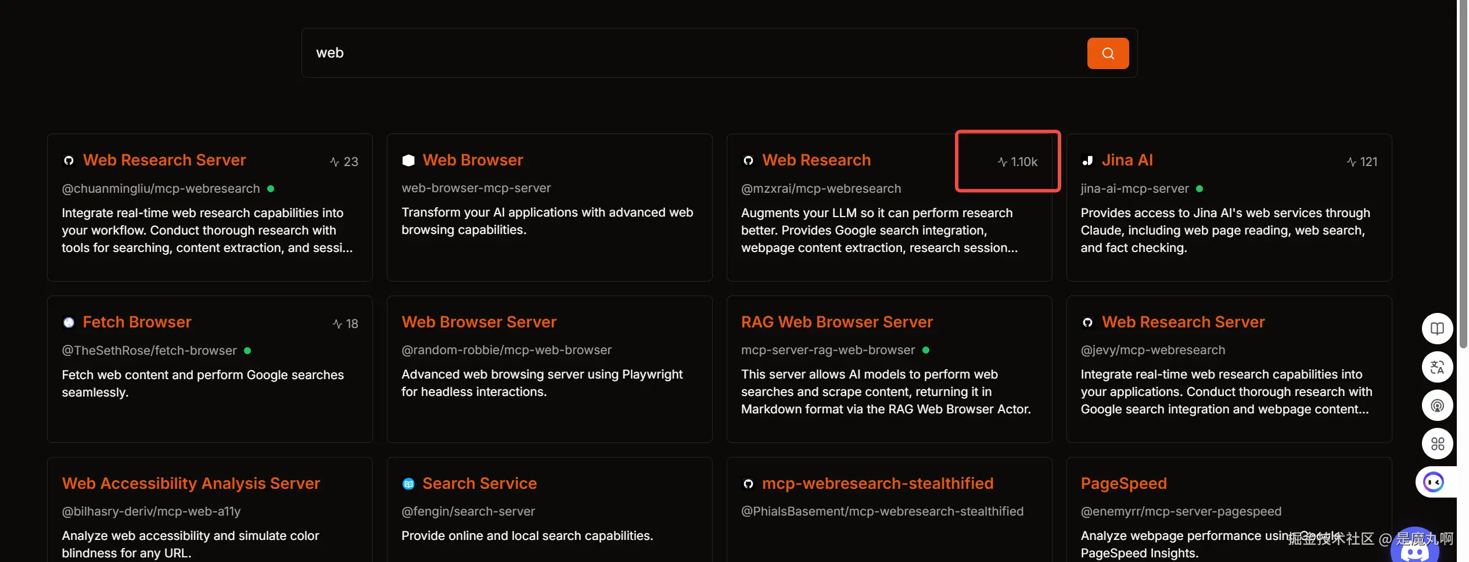Click '@bilhasry-deriv/mcp-web-a11y' text
Screen dimensions: 1469x562
tap(151, 511)
